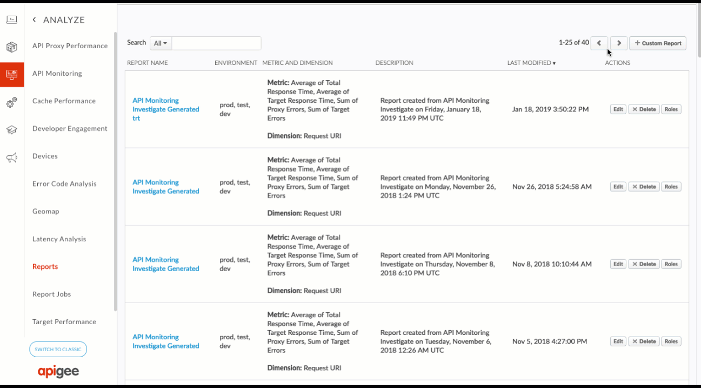This screenshot has height=388, width=701.
Task: Open the Publish package box icon
Action: (12, 47)
